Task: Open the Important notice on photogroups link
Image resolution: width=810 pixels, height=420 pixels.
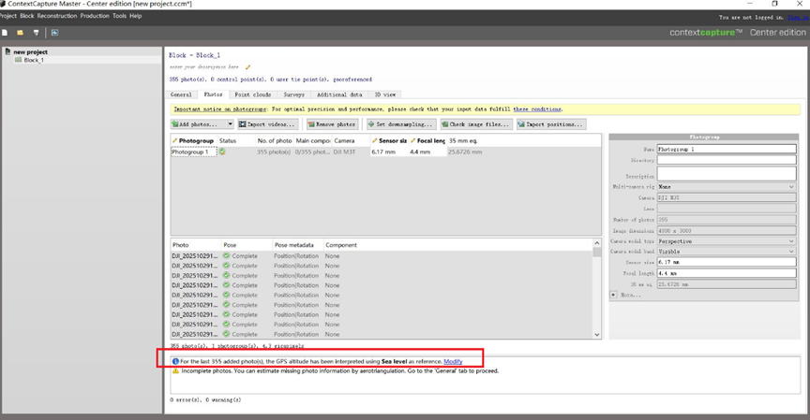Action: pos(220,109)
